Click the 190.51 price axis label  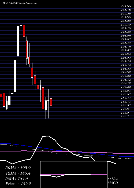click(125, 94)
